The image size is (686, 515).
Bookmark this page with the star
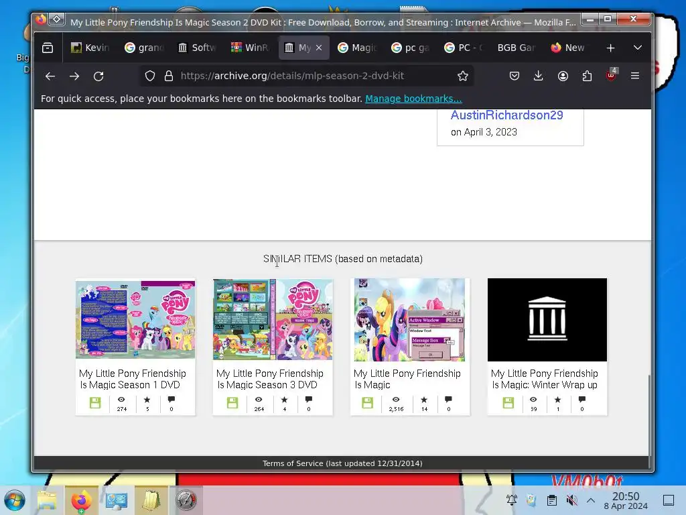click(x=463, y=76)
